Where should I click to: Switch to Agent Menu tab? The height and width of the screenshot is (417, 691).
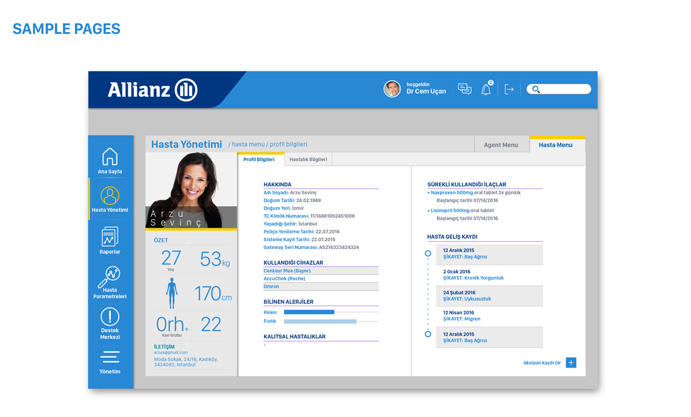point(501,145)
